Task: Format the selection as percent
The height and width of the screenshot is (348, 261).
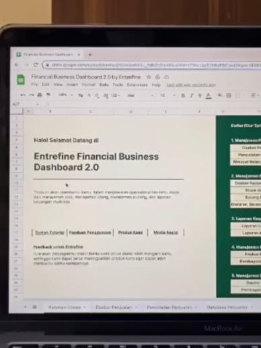Action: [89, 95]
